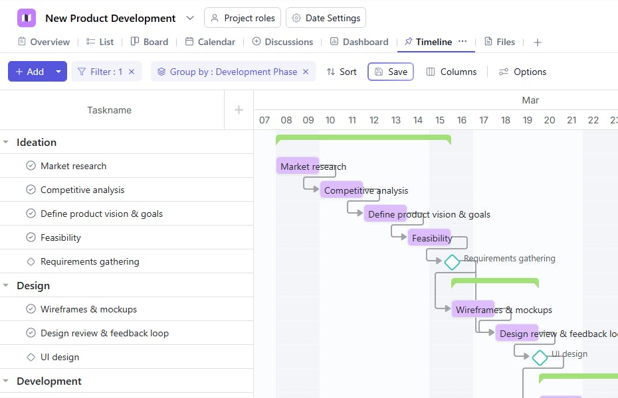Toggle the Wireframes & mockups completion check
This screenshot has width=618, height=398.
coord(31,309)
